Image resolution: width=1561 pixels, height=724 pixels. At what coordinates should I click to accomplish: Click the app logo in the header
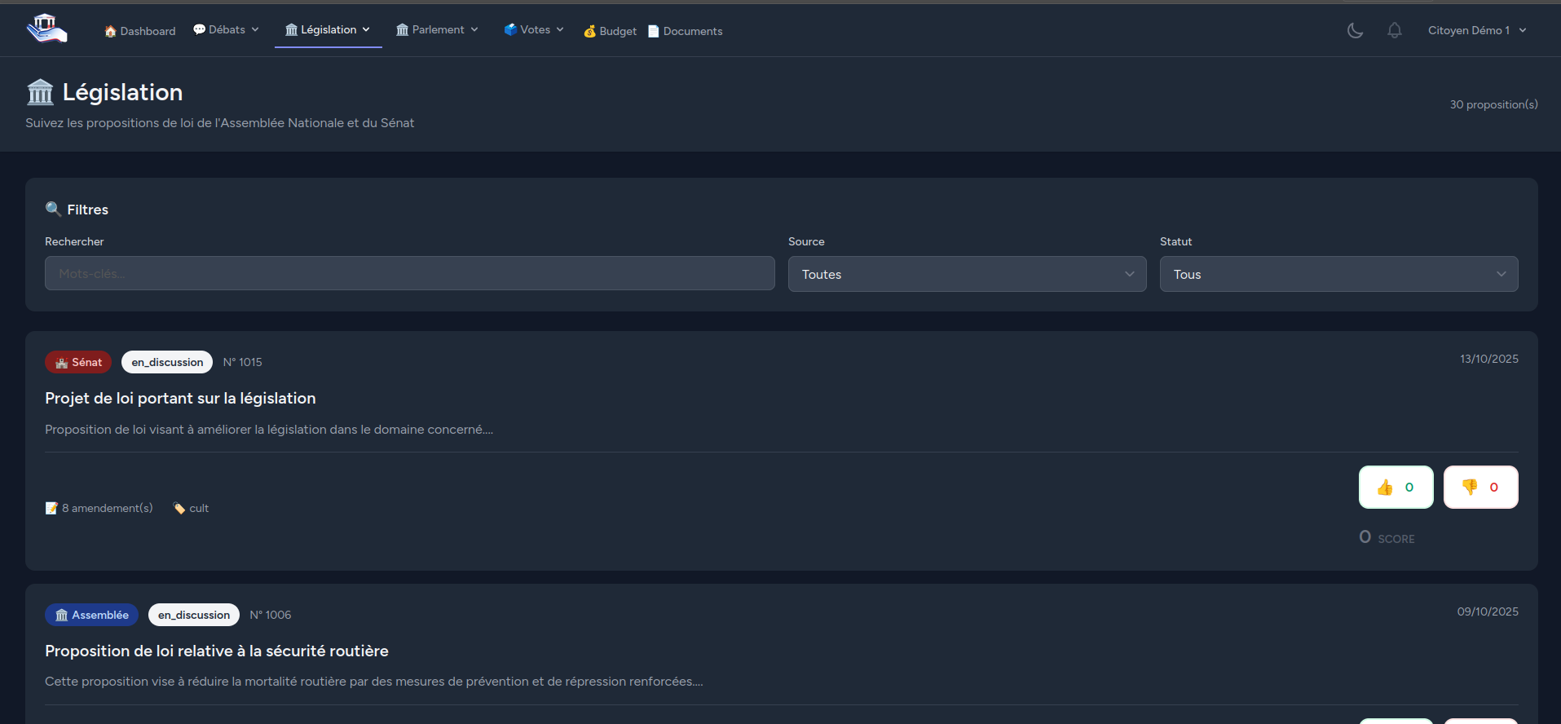[x=46, y=29]
